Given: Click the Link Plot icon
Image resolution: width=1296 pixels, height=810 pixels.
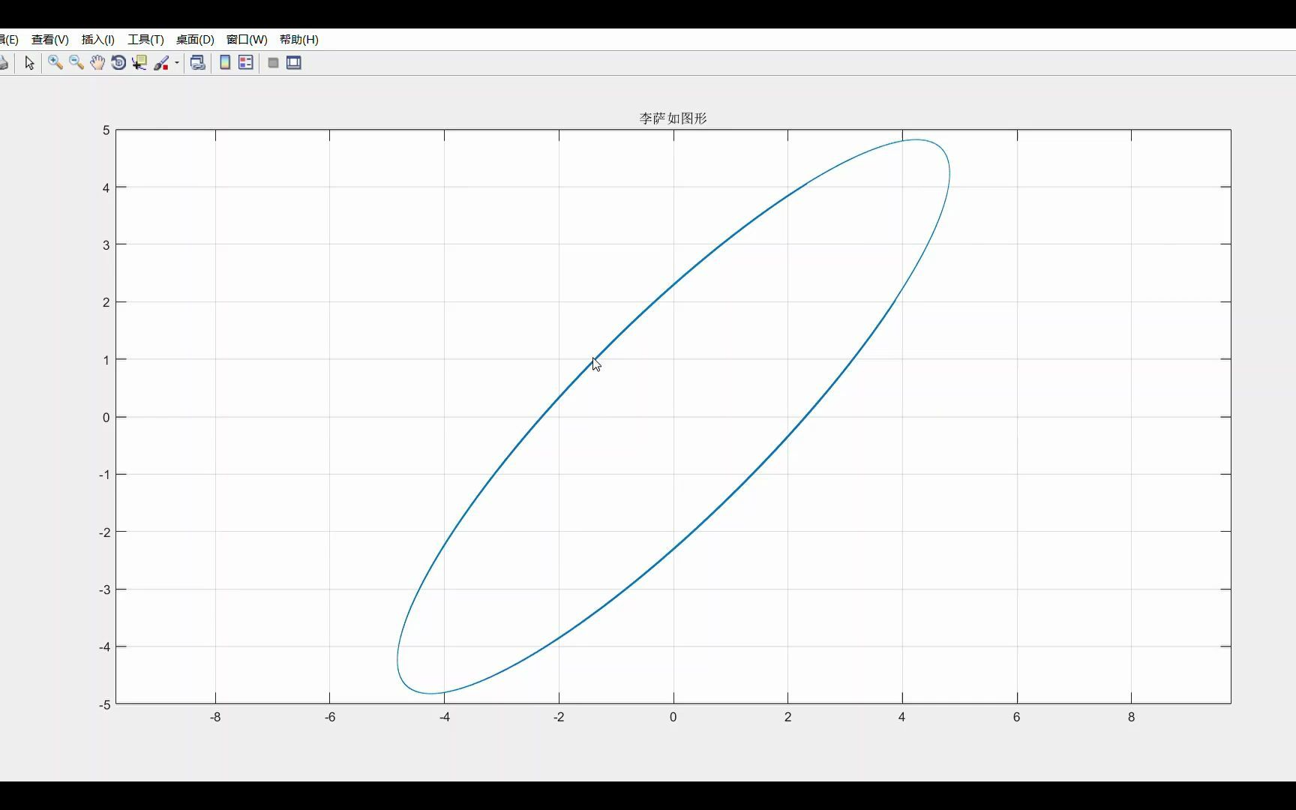Looking at the screenshot, I should coord(198,63).
